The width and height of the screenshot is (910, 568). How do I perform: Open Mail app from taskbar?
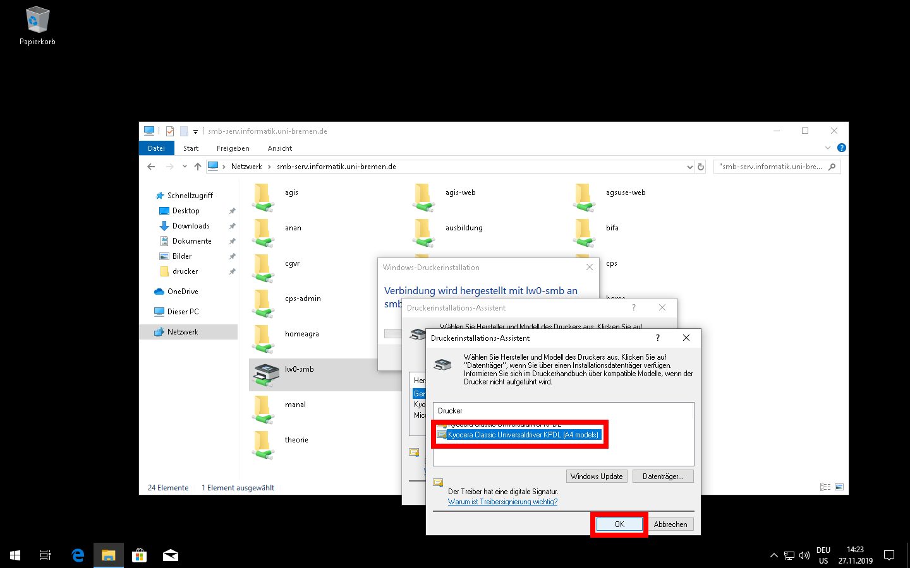click(x=170, y=555)
